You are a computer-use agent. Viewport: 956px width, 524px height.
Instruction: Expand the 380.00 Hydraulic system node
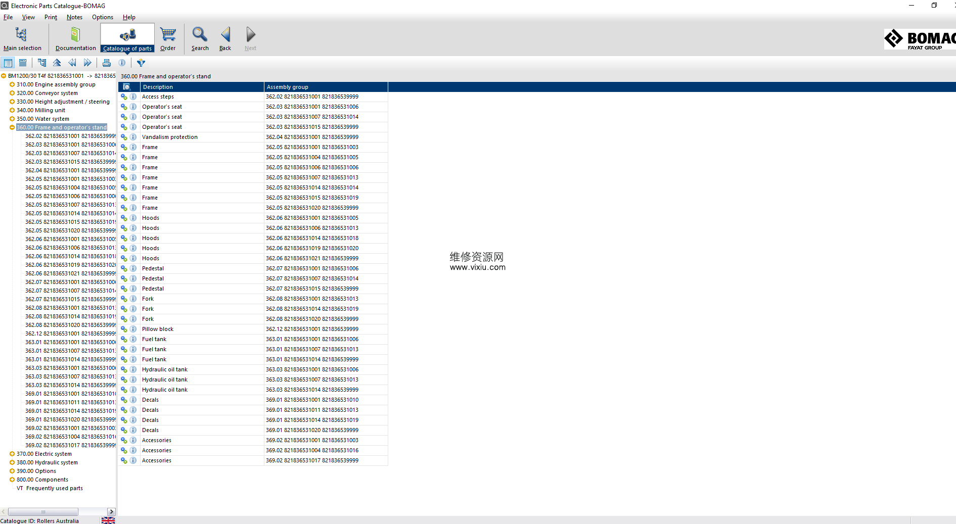pyautogui.click(x=12, y=462)
